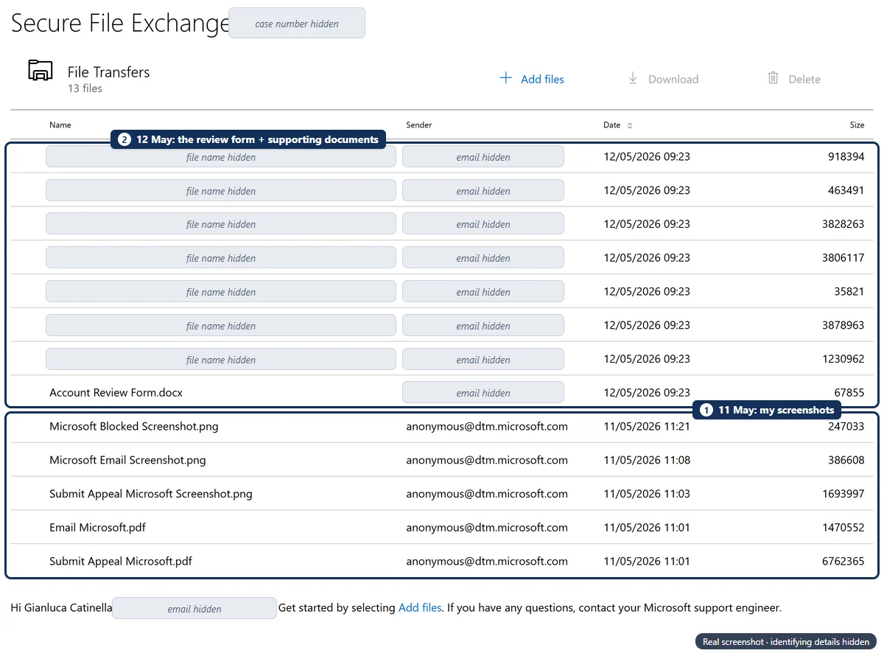Click the Delete trash can icon
The height and width of the screenshot is (656, 884).
point(773,78)
